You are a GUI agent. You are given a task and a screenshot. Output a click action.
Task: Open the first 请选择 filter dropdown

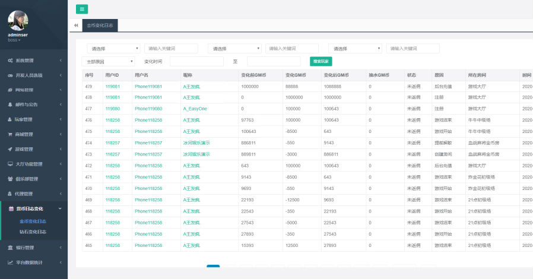(x=113, y=49)
